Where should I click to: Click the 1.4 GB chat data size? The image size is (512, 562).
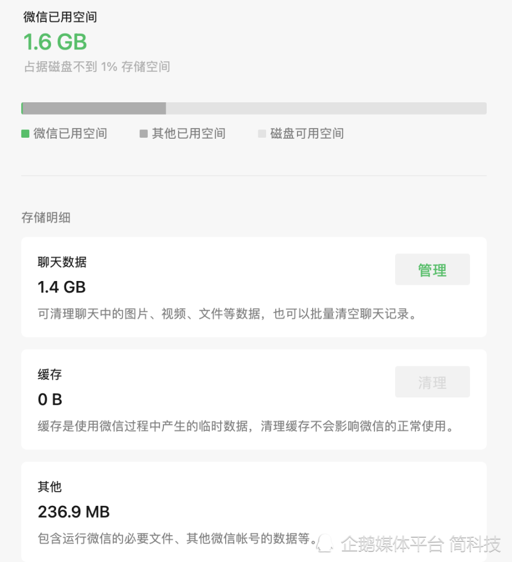(62, 287)
